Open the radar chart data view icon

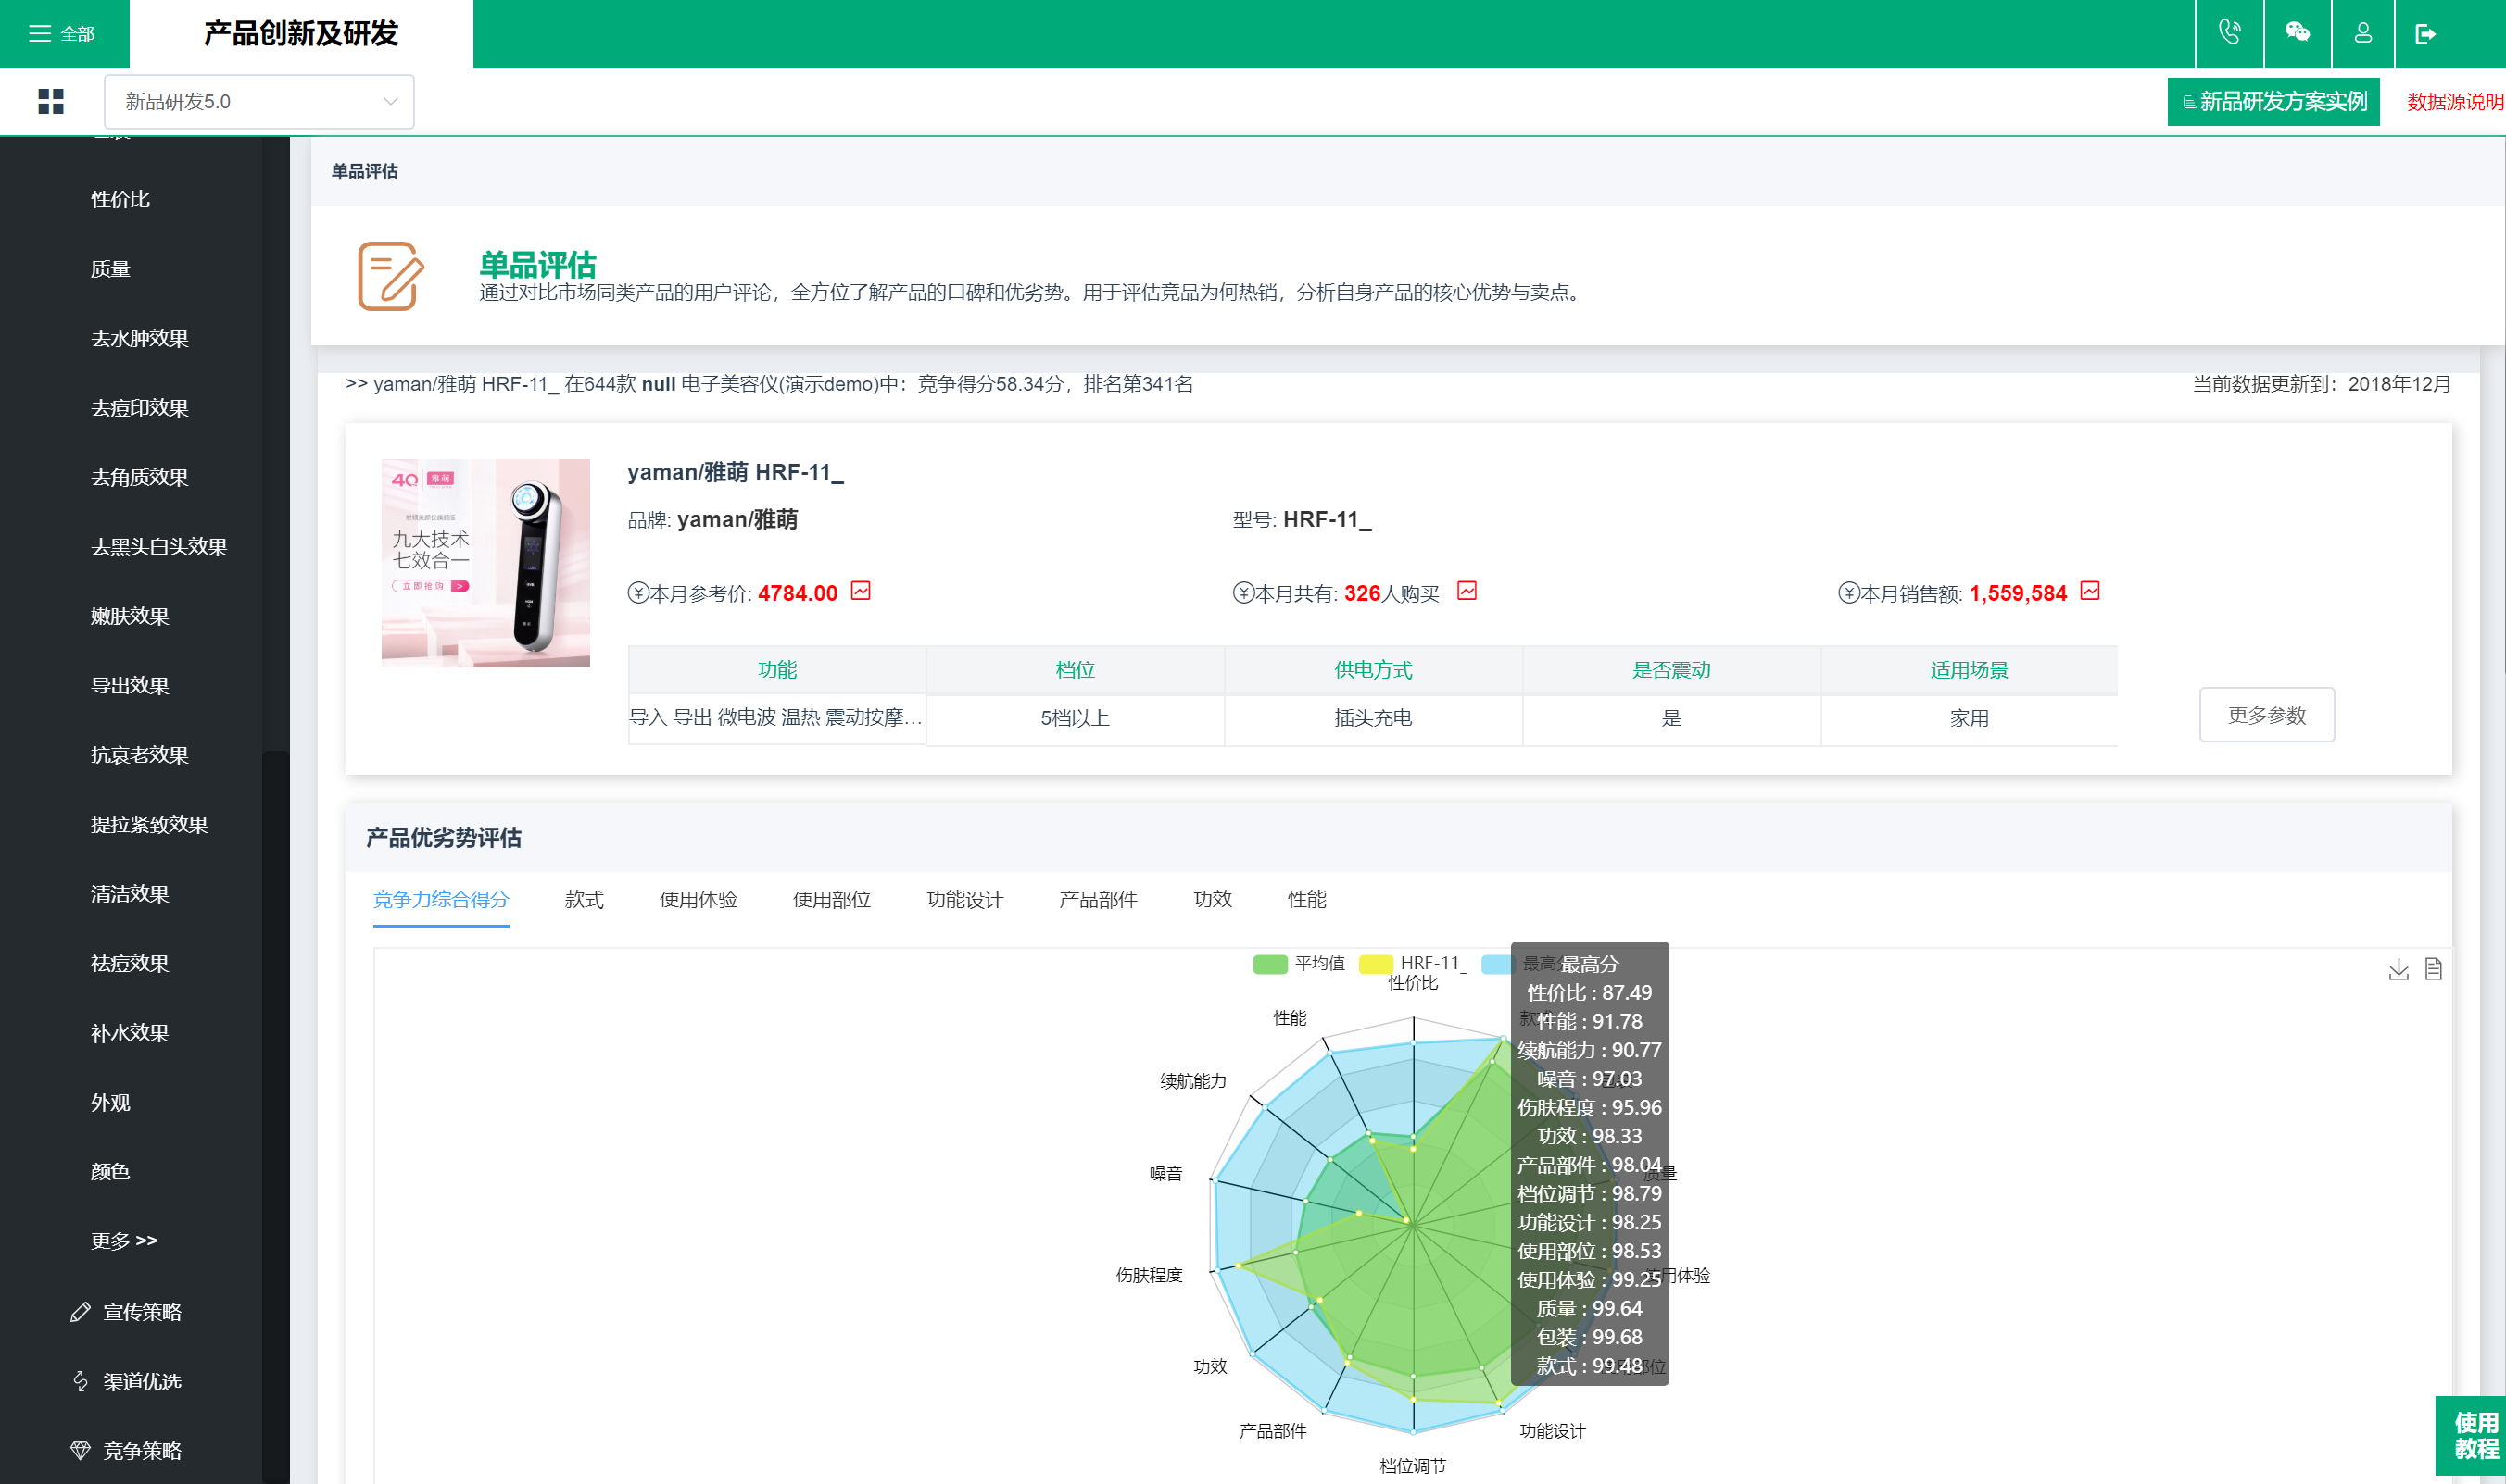tap(2433, 969)
